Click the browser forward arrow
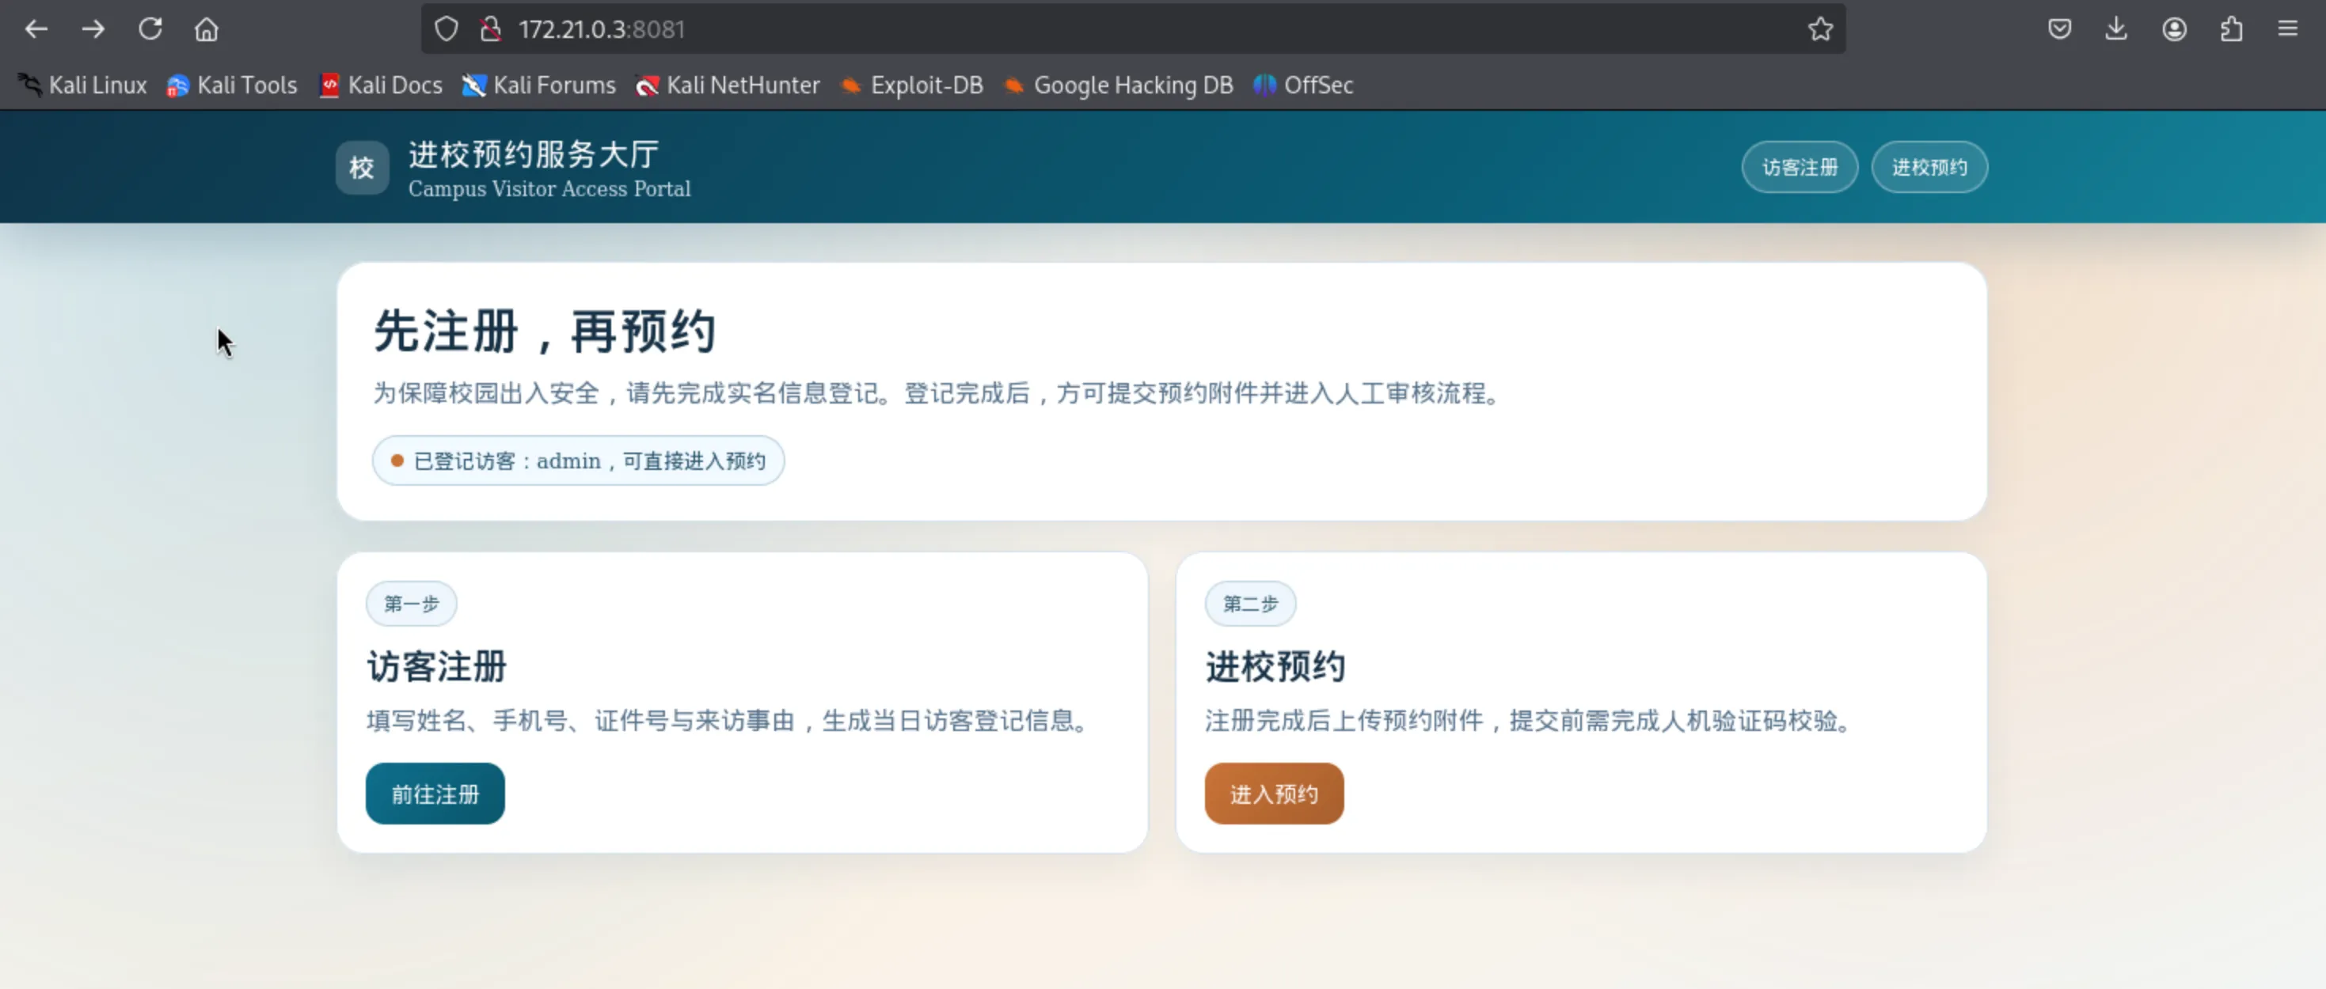 tap(93, 28)
